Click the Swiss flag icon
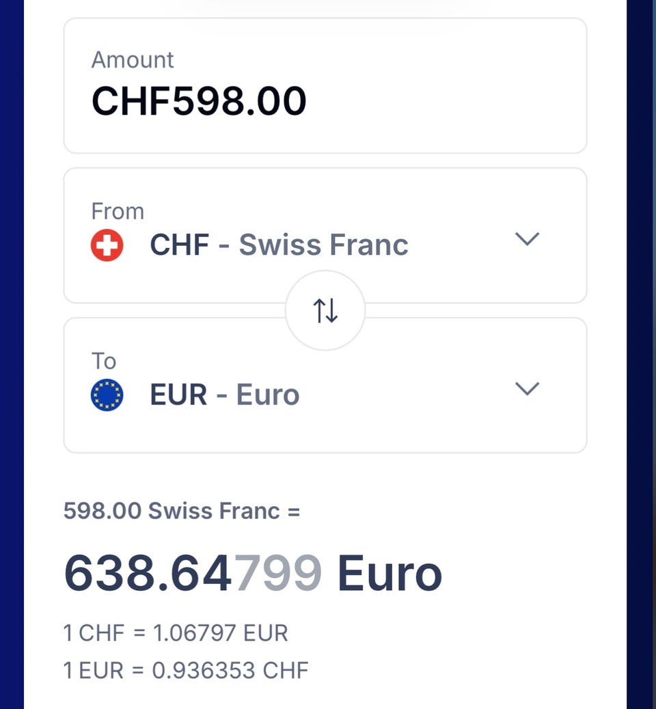This screenshot has width=656, height=709. (x=107, y=245)
